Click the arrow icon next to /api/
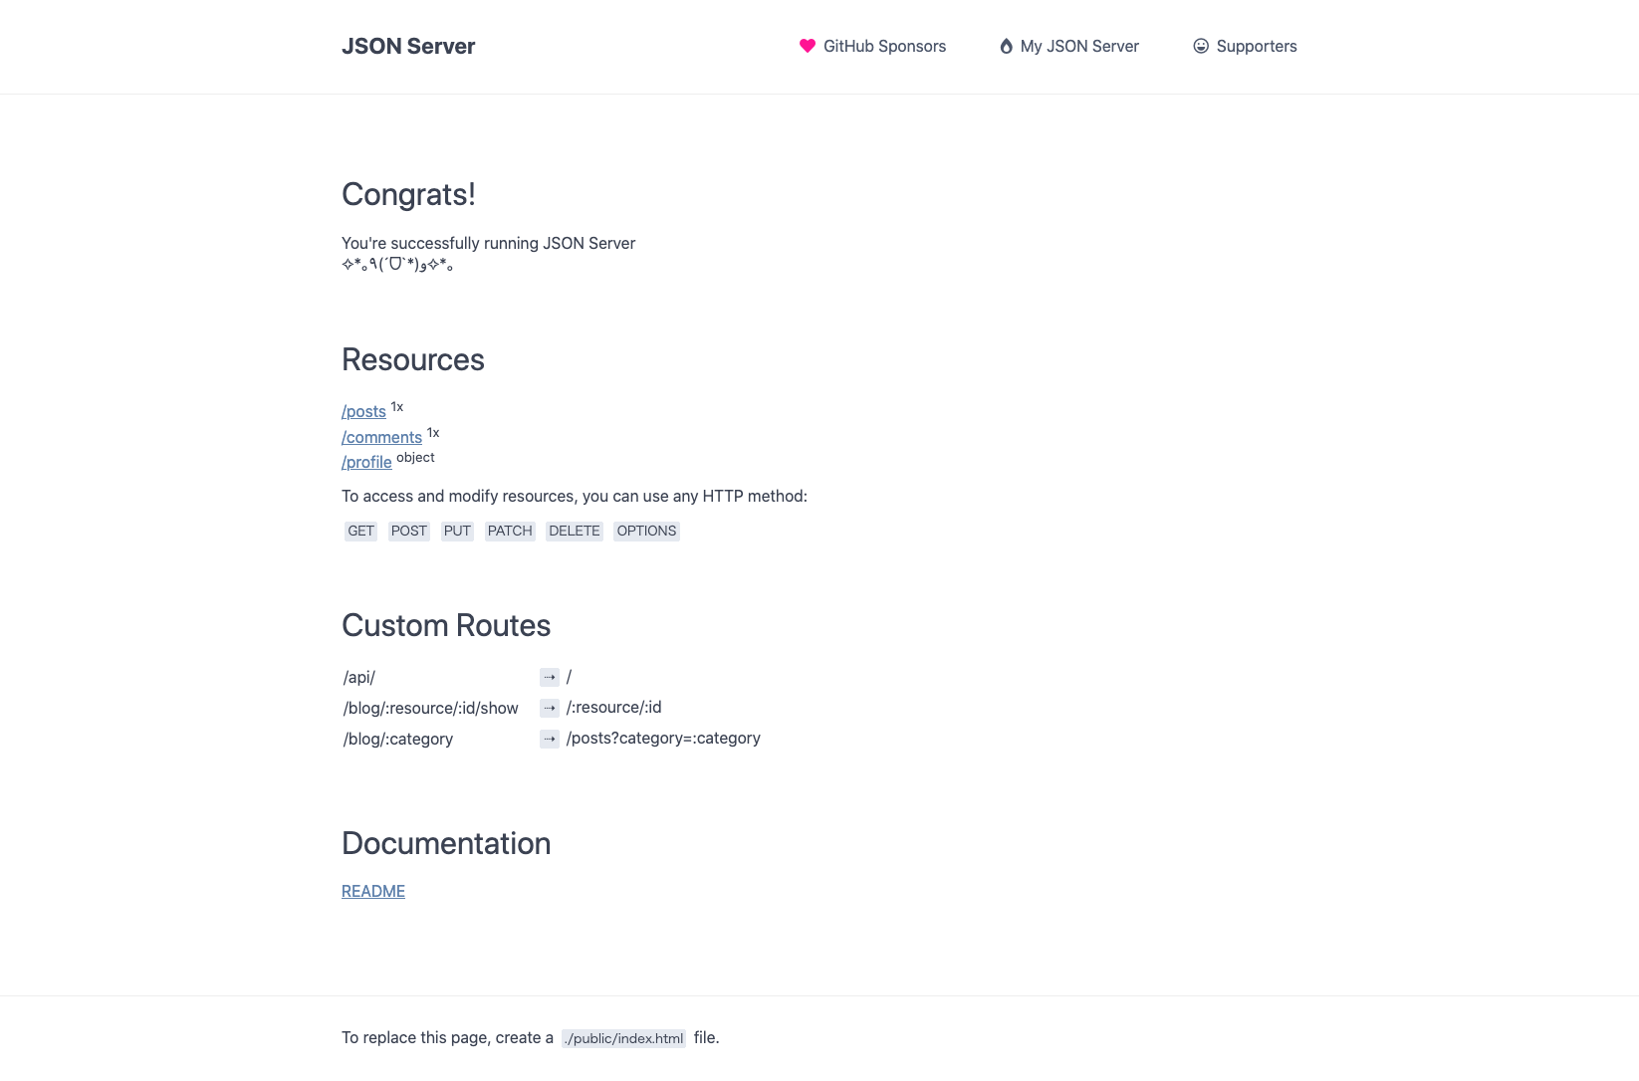Image resolution: width=1639 pixels, height=1081 pixels. point(550,677)
